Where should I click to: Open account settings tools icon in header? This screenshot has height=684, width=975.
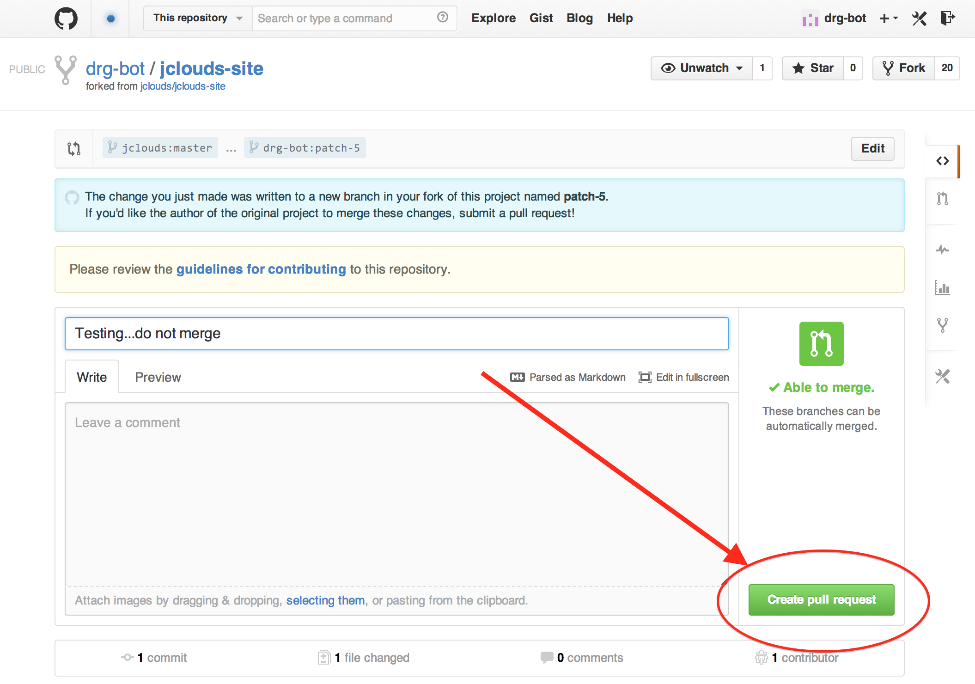[919, 18]
